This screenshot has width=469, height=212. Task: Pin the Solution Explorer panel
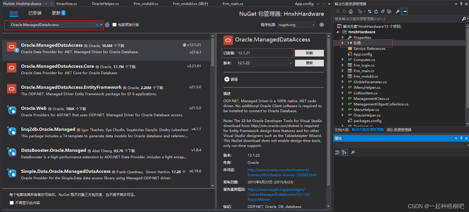pos(461,4)
